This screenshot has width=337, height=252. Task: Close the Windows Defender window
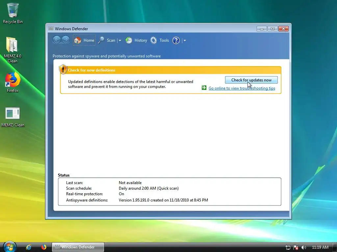coord(283,29)
